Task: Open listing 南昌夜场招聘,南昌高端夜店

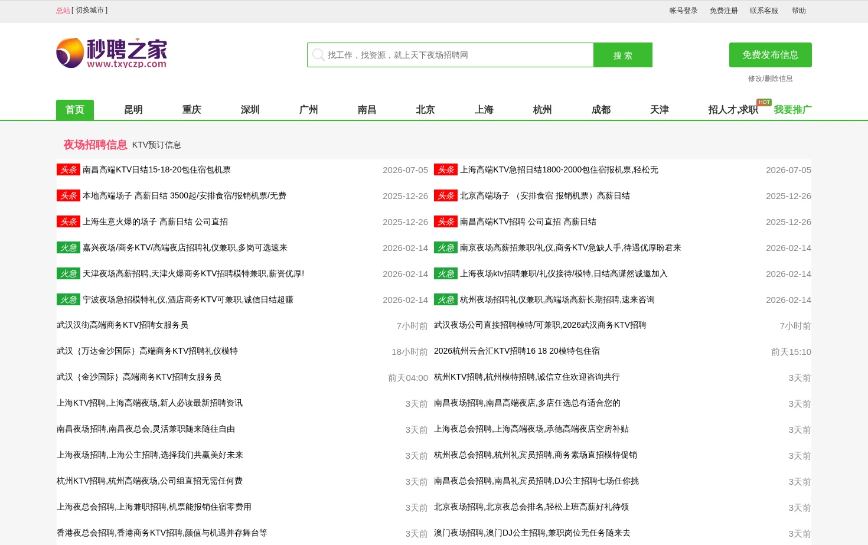Action: coord(527,403)
